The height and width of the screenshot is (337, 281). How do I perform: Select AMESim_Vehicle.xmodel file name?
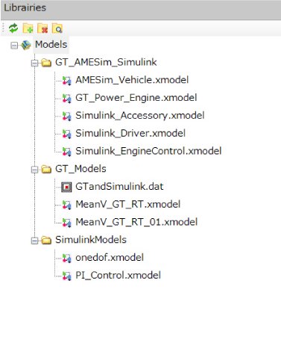132,80
